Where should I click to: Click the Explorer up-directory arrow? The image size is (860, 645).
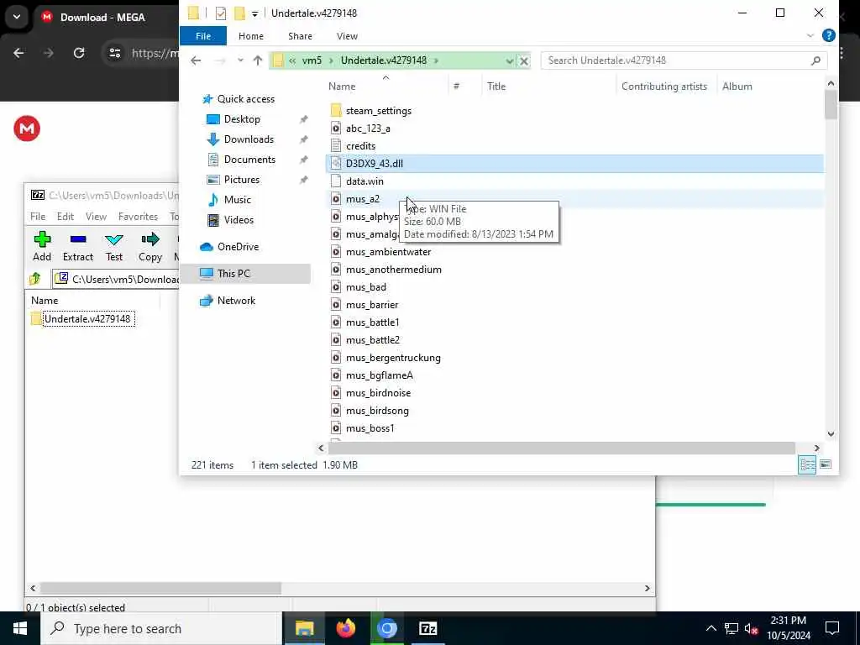[x=258, y=60]
